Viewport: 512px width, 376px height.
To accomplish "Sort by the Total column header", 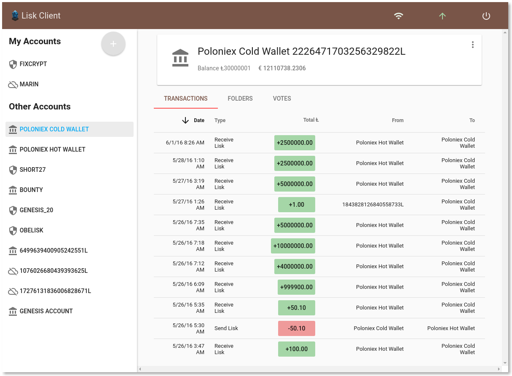I will [311, 120].
